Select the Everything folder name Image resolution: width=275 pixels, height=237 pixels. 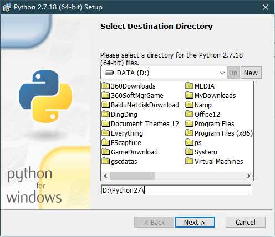(127, 133)
